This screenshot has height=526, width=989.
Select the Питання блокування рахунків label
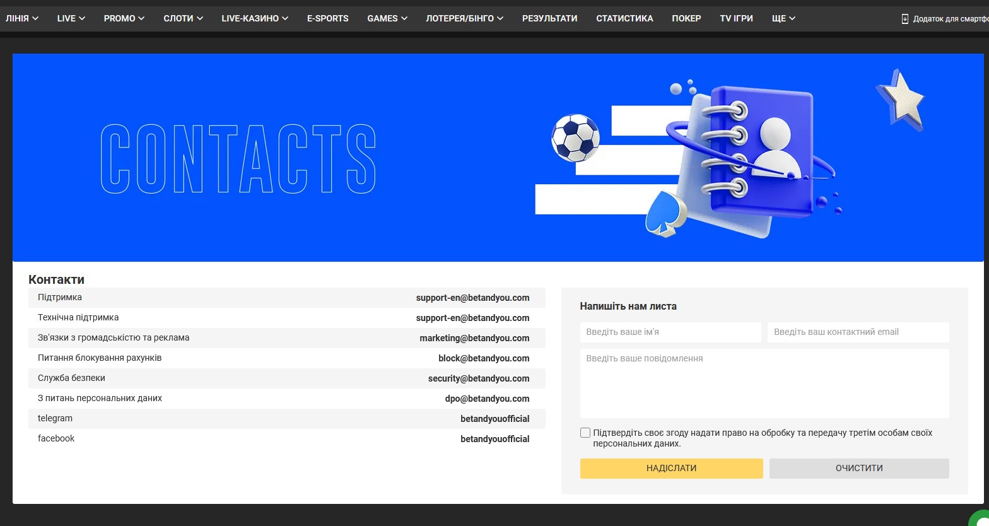tap(100, 358)
